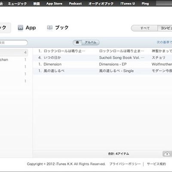Open the プライバシーポリシー link
172x172 pixels.
point(125,164)
